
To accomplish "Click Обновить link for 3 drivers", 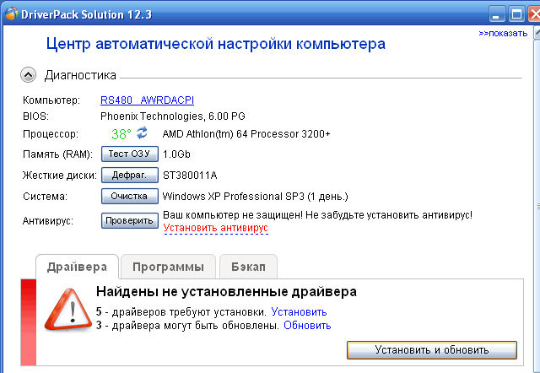I will [x=307, y=326].
